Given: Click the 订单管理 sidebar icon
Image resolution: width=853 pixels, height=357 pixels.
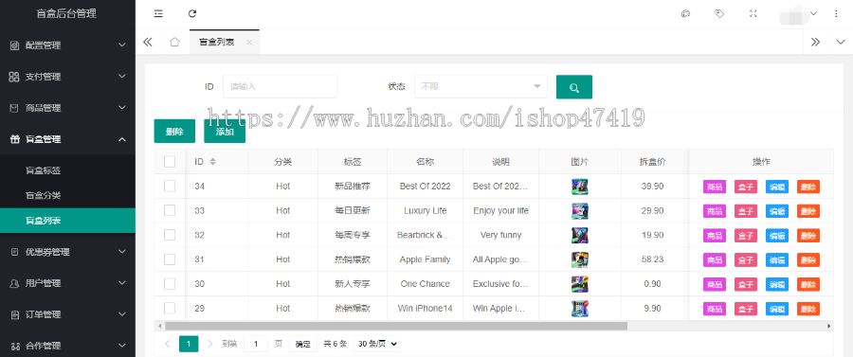Looking at the screenshot, I should click(14, 314).
